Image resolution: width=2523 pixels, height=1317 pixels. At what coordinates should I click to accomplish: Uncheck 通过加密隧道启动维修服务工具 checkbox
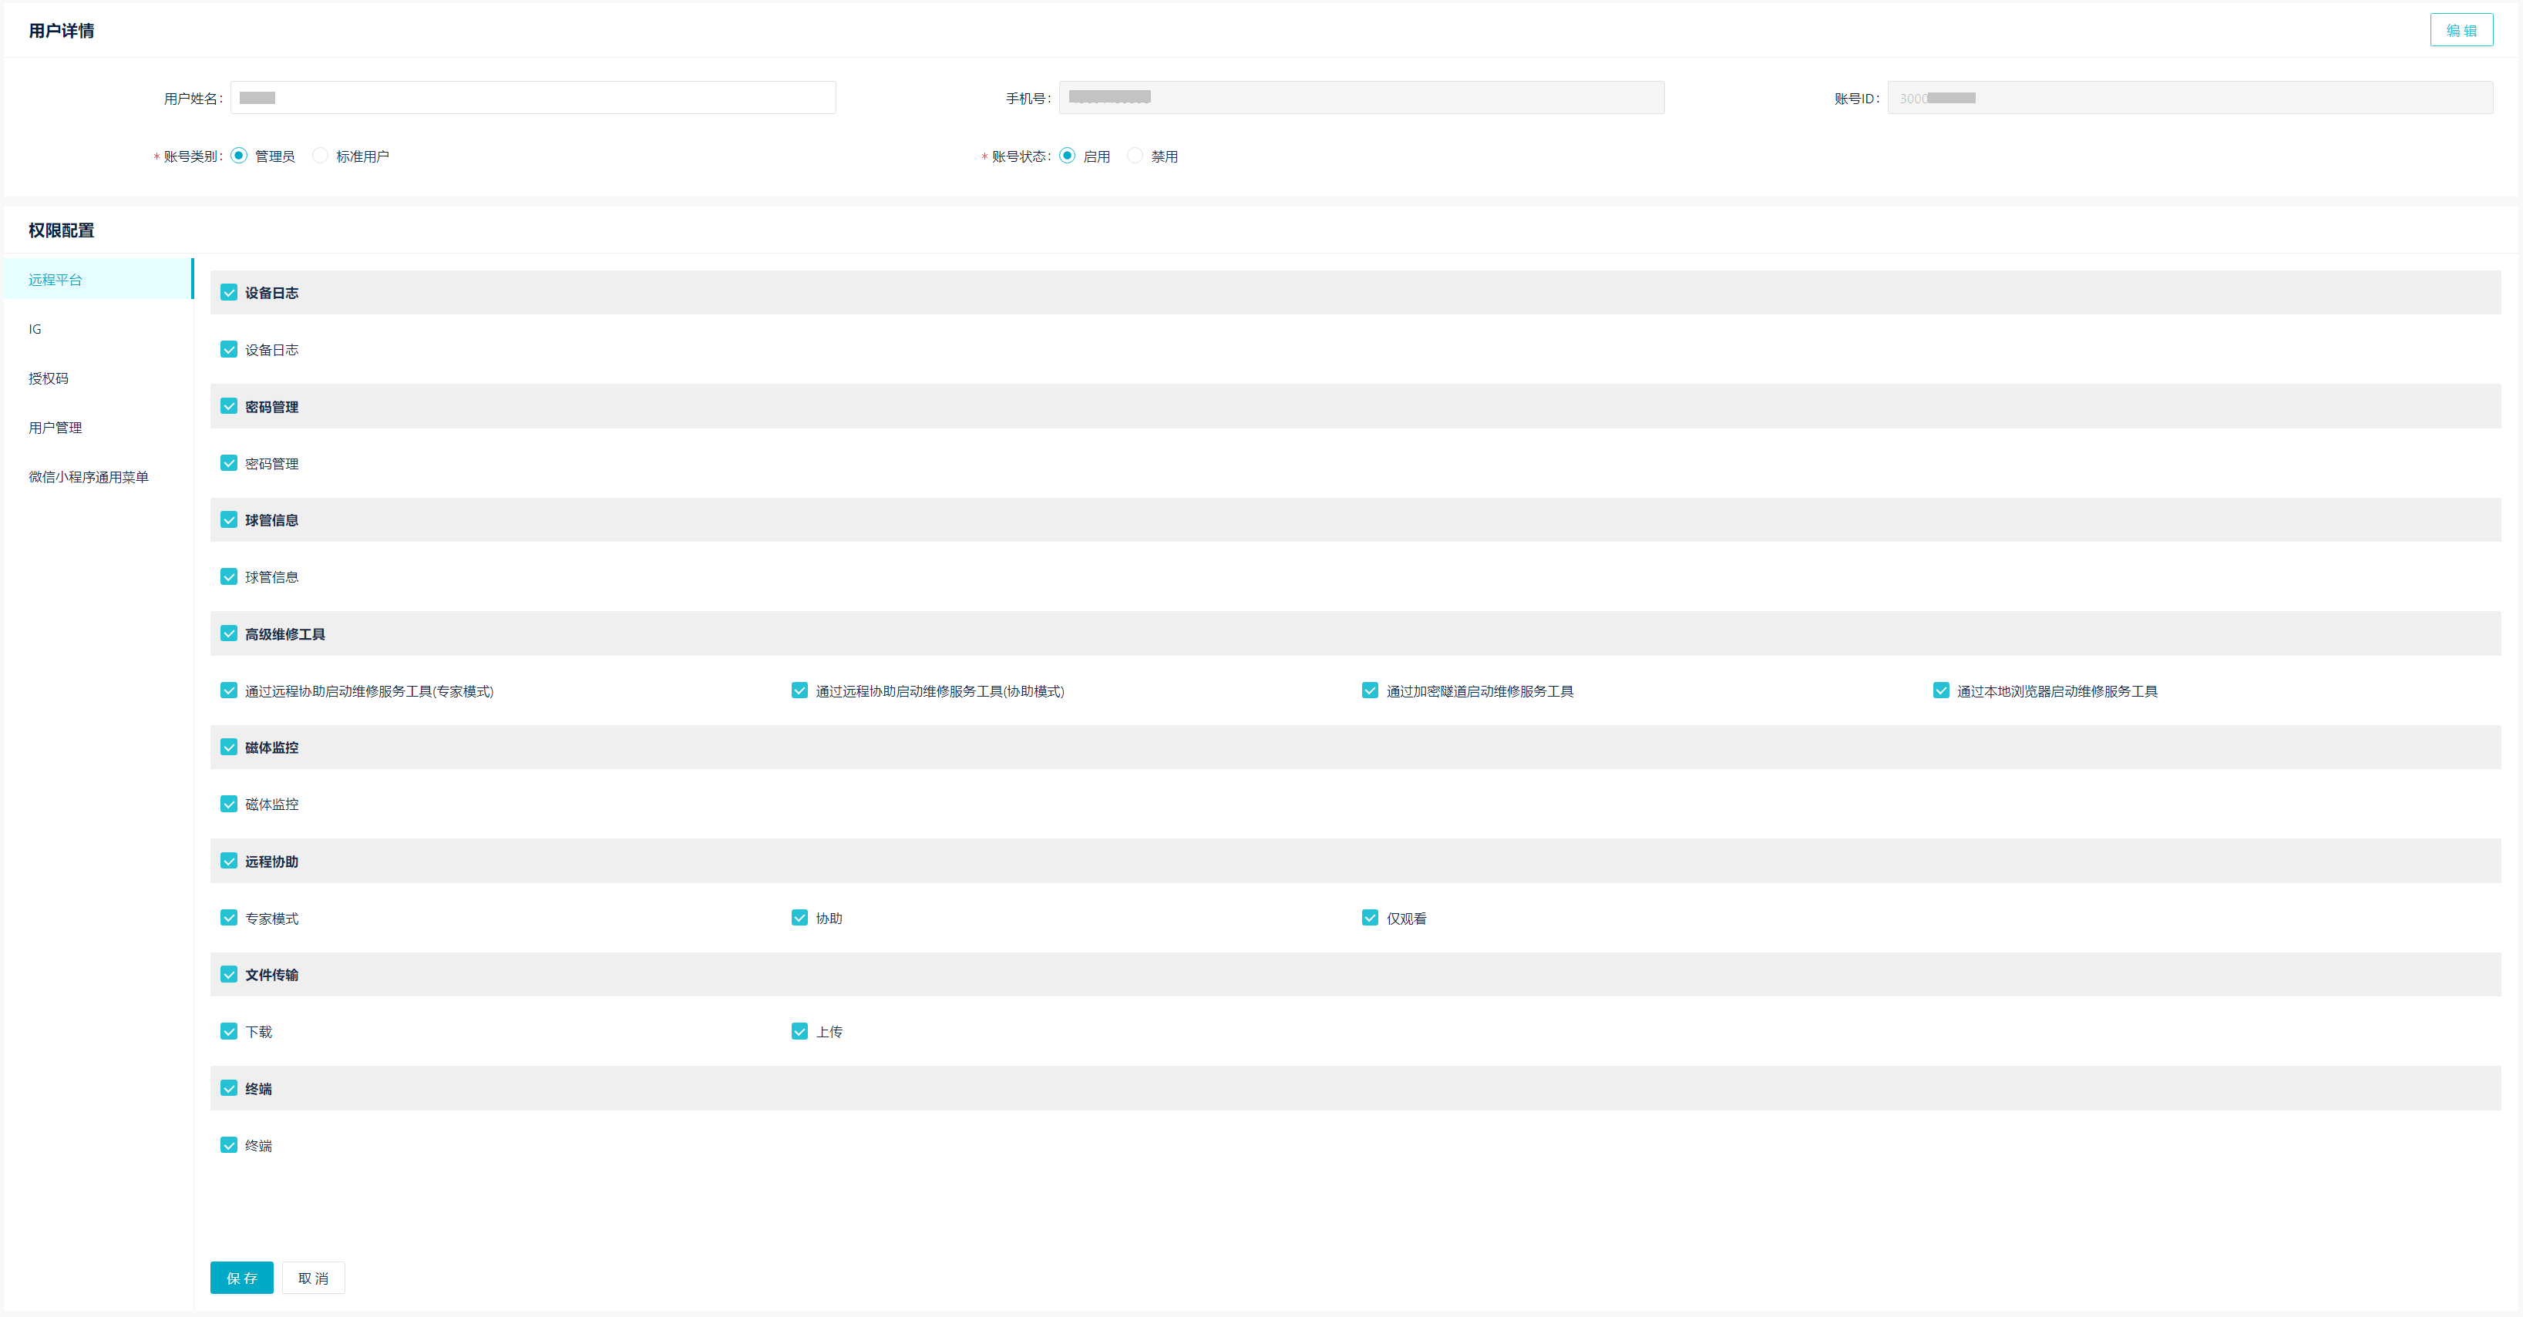pyautogui.click(x=1369, y=690)
